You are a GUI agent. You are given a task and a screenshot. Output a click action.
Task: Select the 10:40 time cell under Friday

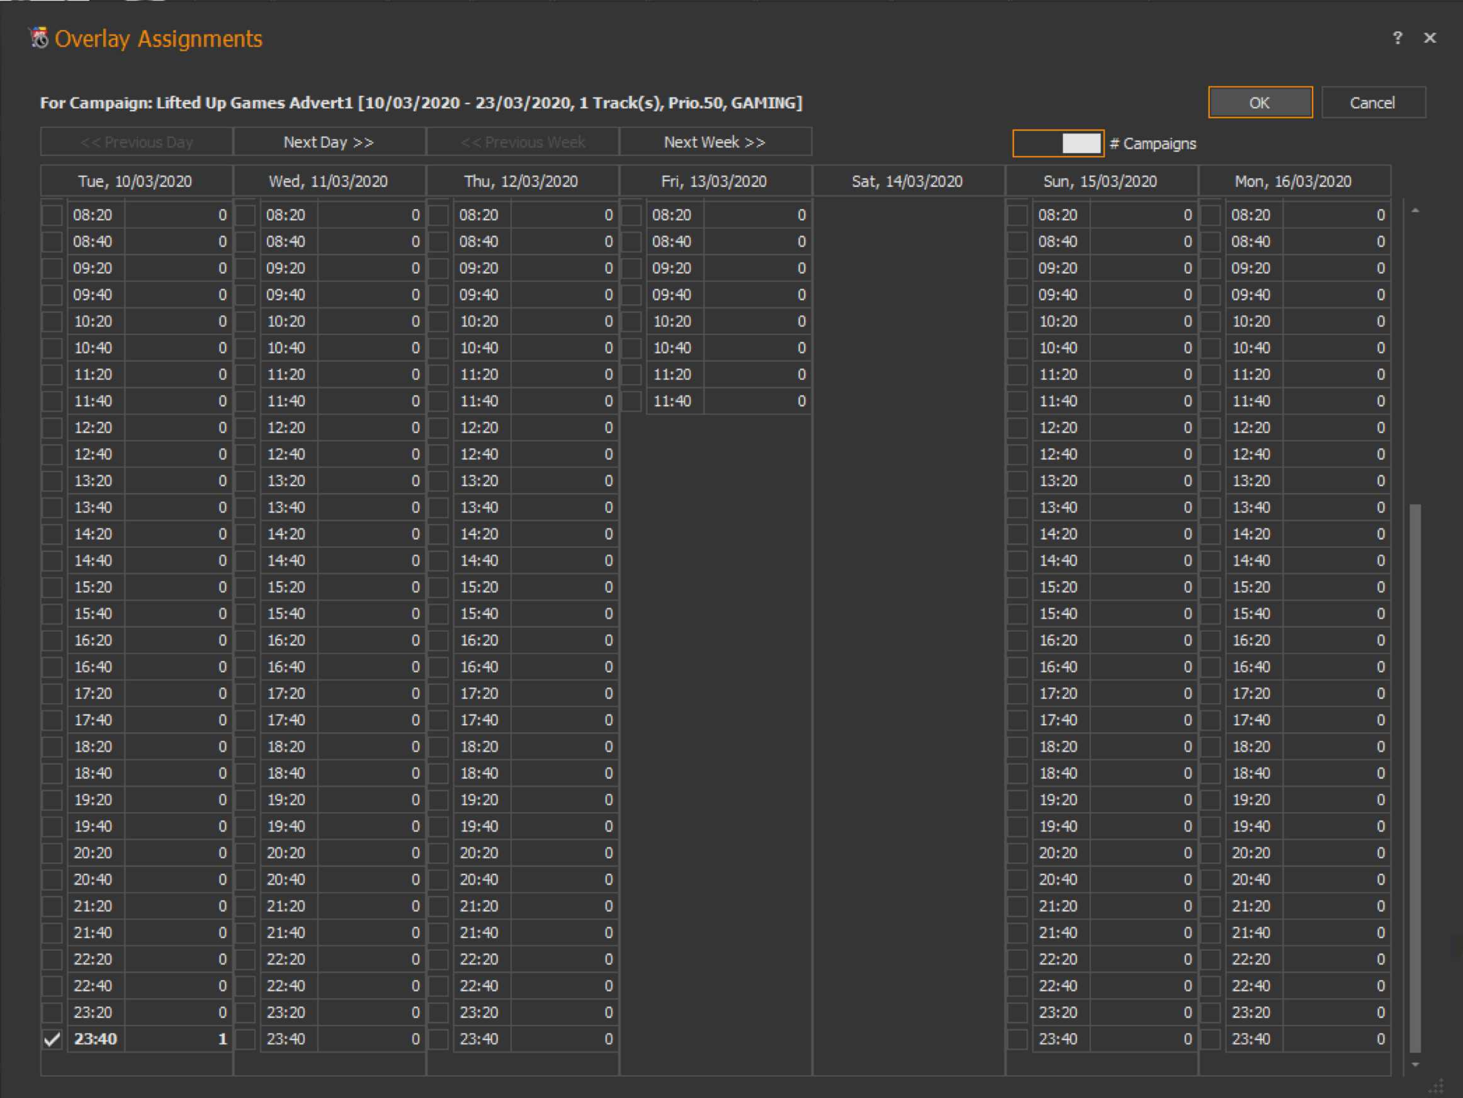[x=675, y=348]
